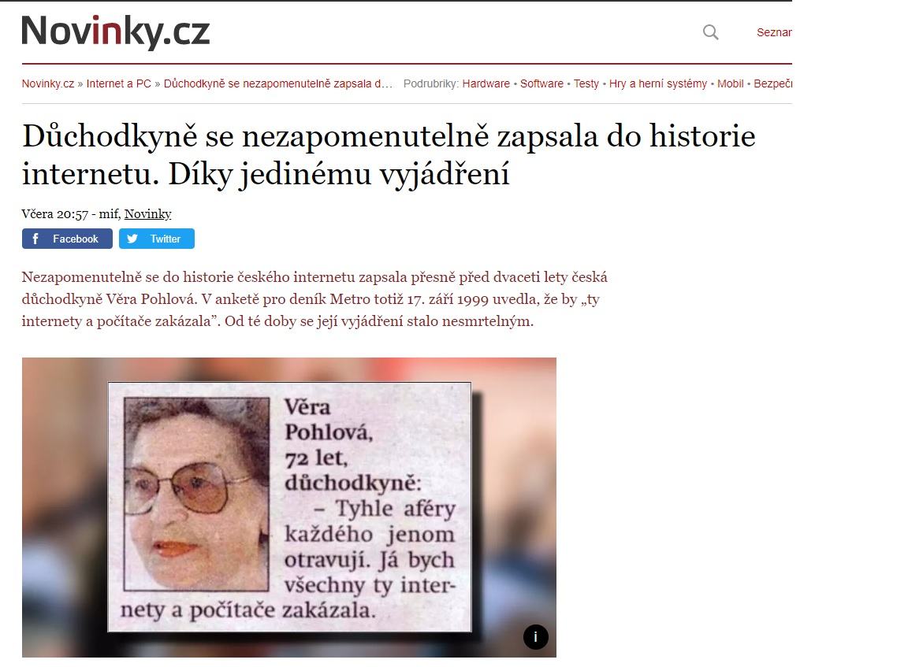Open the Bezpečnost subcategory link

click(772, 84)
